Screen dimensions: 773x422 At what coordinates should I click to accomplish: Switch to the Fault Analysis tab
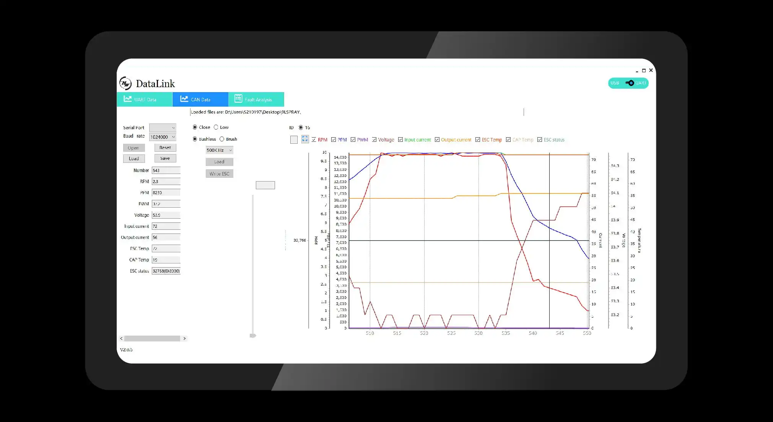(x=256, y=99)
